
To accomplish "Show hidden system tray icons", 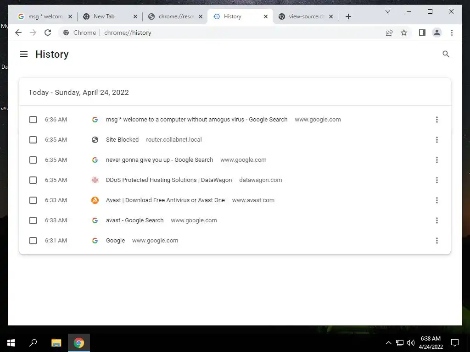I will [388, 343].
